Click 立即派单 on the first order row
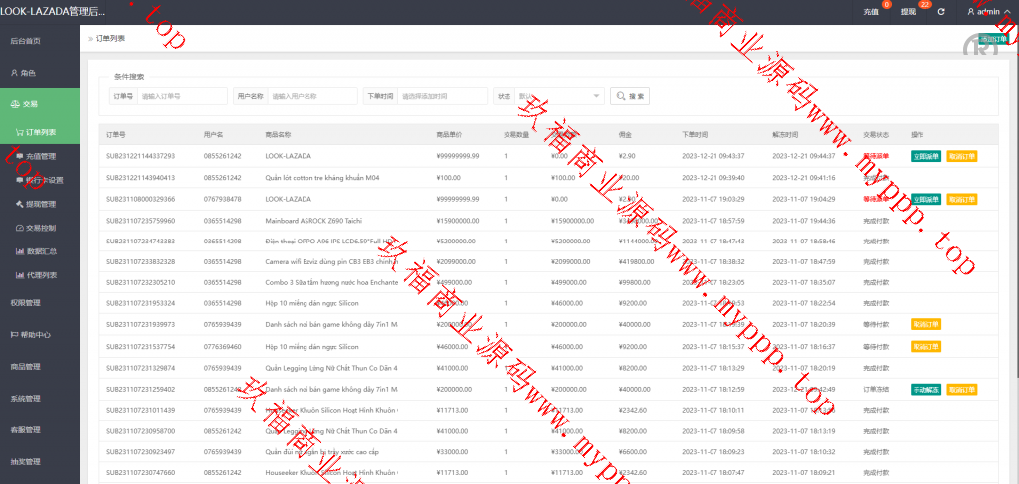 click(x=925, y=156)
